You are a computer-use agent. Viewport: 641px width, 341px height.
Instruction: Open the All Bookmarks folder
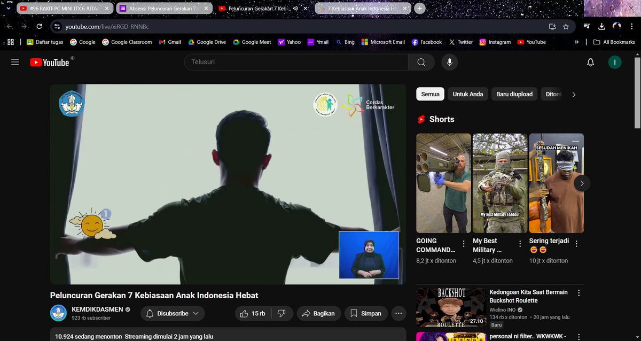coord(614,42)
